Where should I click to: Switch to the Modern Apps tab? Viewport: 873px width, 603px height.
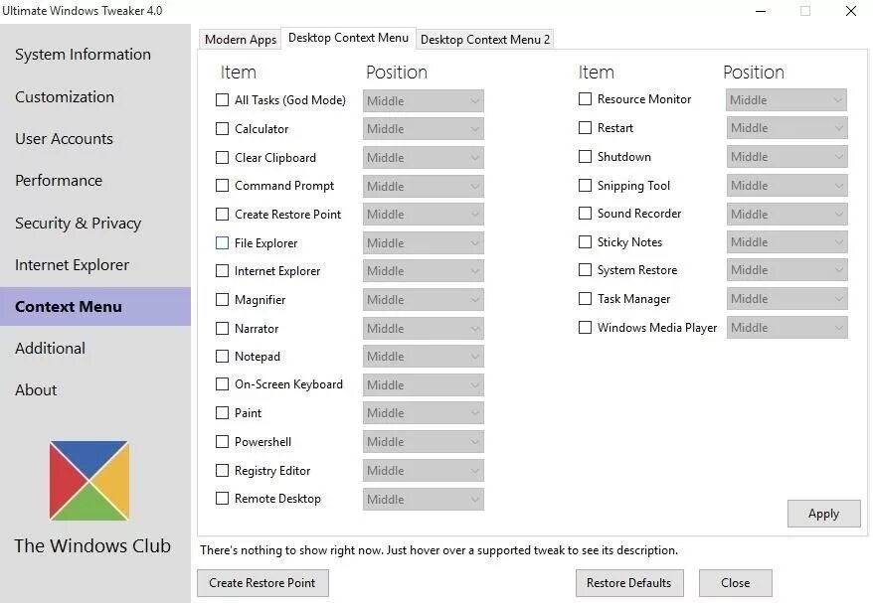241,40
